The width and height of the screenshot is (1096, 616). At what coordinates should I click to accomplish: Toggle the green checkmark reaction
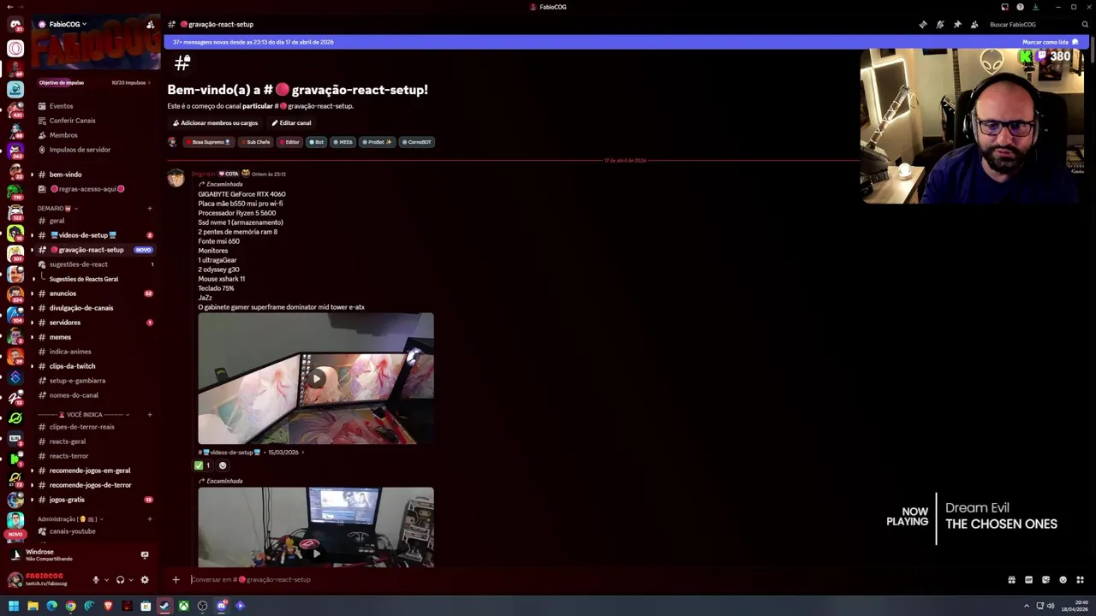pyautogui.click(x=203, y=465)
